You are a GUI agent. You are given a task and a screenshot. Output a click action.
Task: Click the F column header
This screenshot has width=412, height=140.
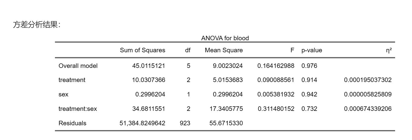coord(292,50)
